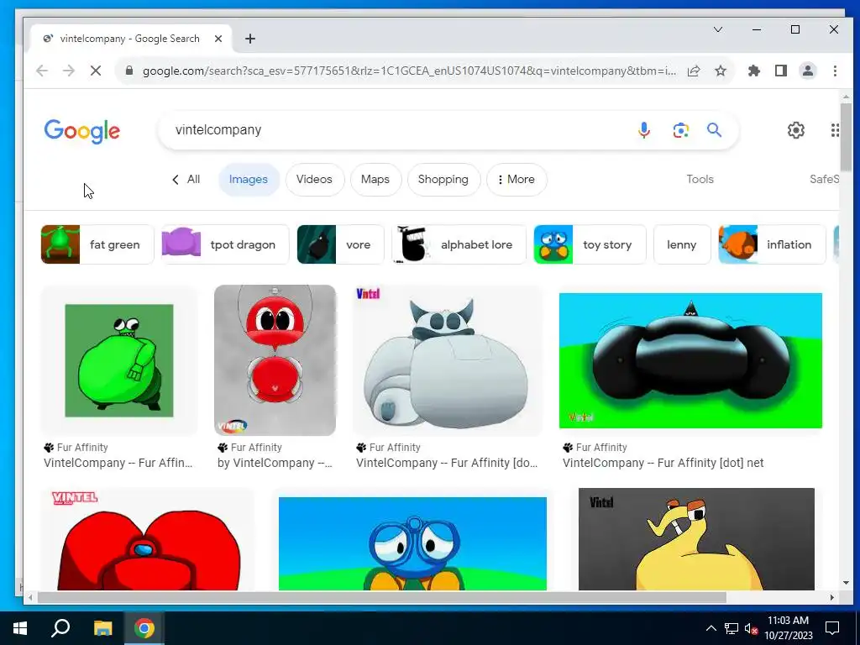
Task: Open 'by VintelCompany --...' result link
Action: point(275,463)
